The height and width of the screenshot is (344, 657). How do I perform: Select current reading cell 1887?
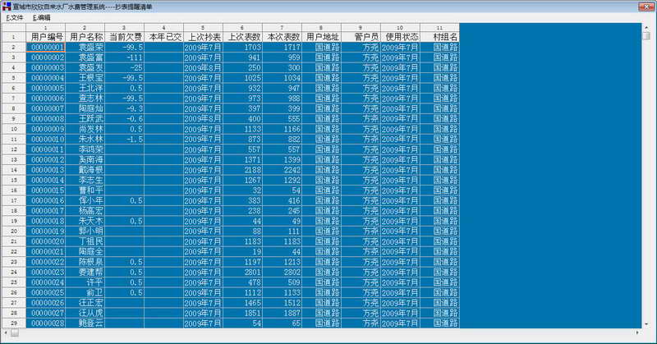(282, 313)
